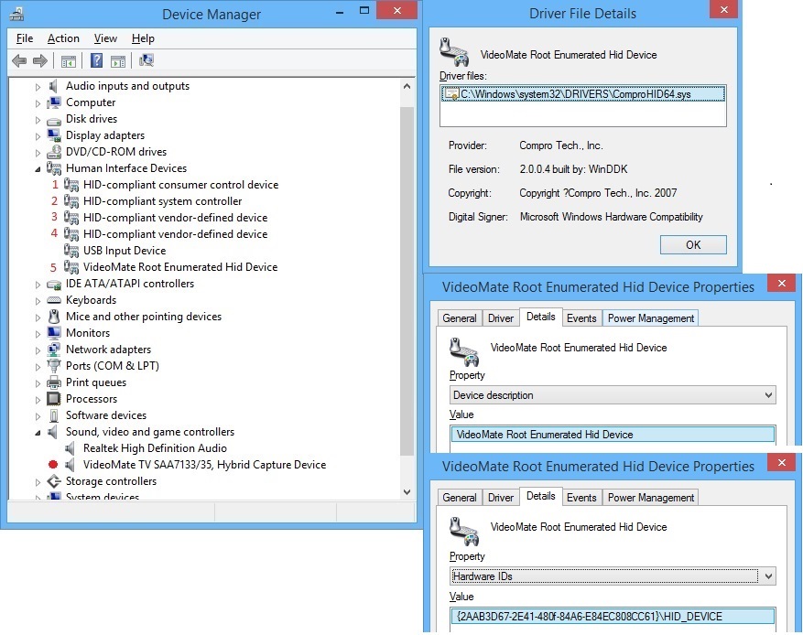Expand the Display adapters node arrow

tap(38, 136)
